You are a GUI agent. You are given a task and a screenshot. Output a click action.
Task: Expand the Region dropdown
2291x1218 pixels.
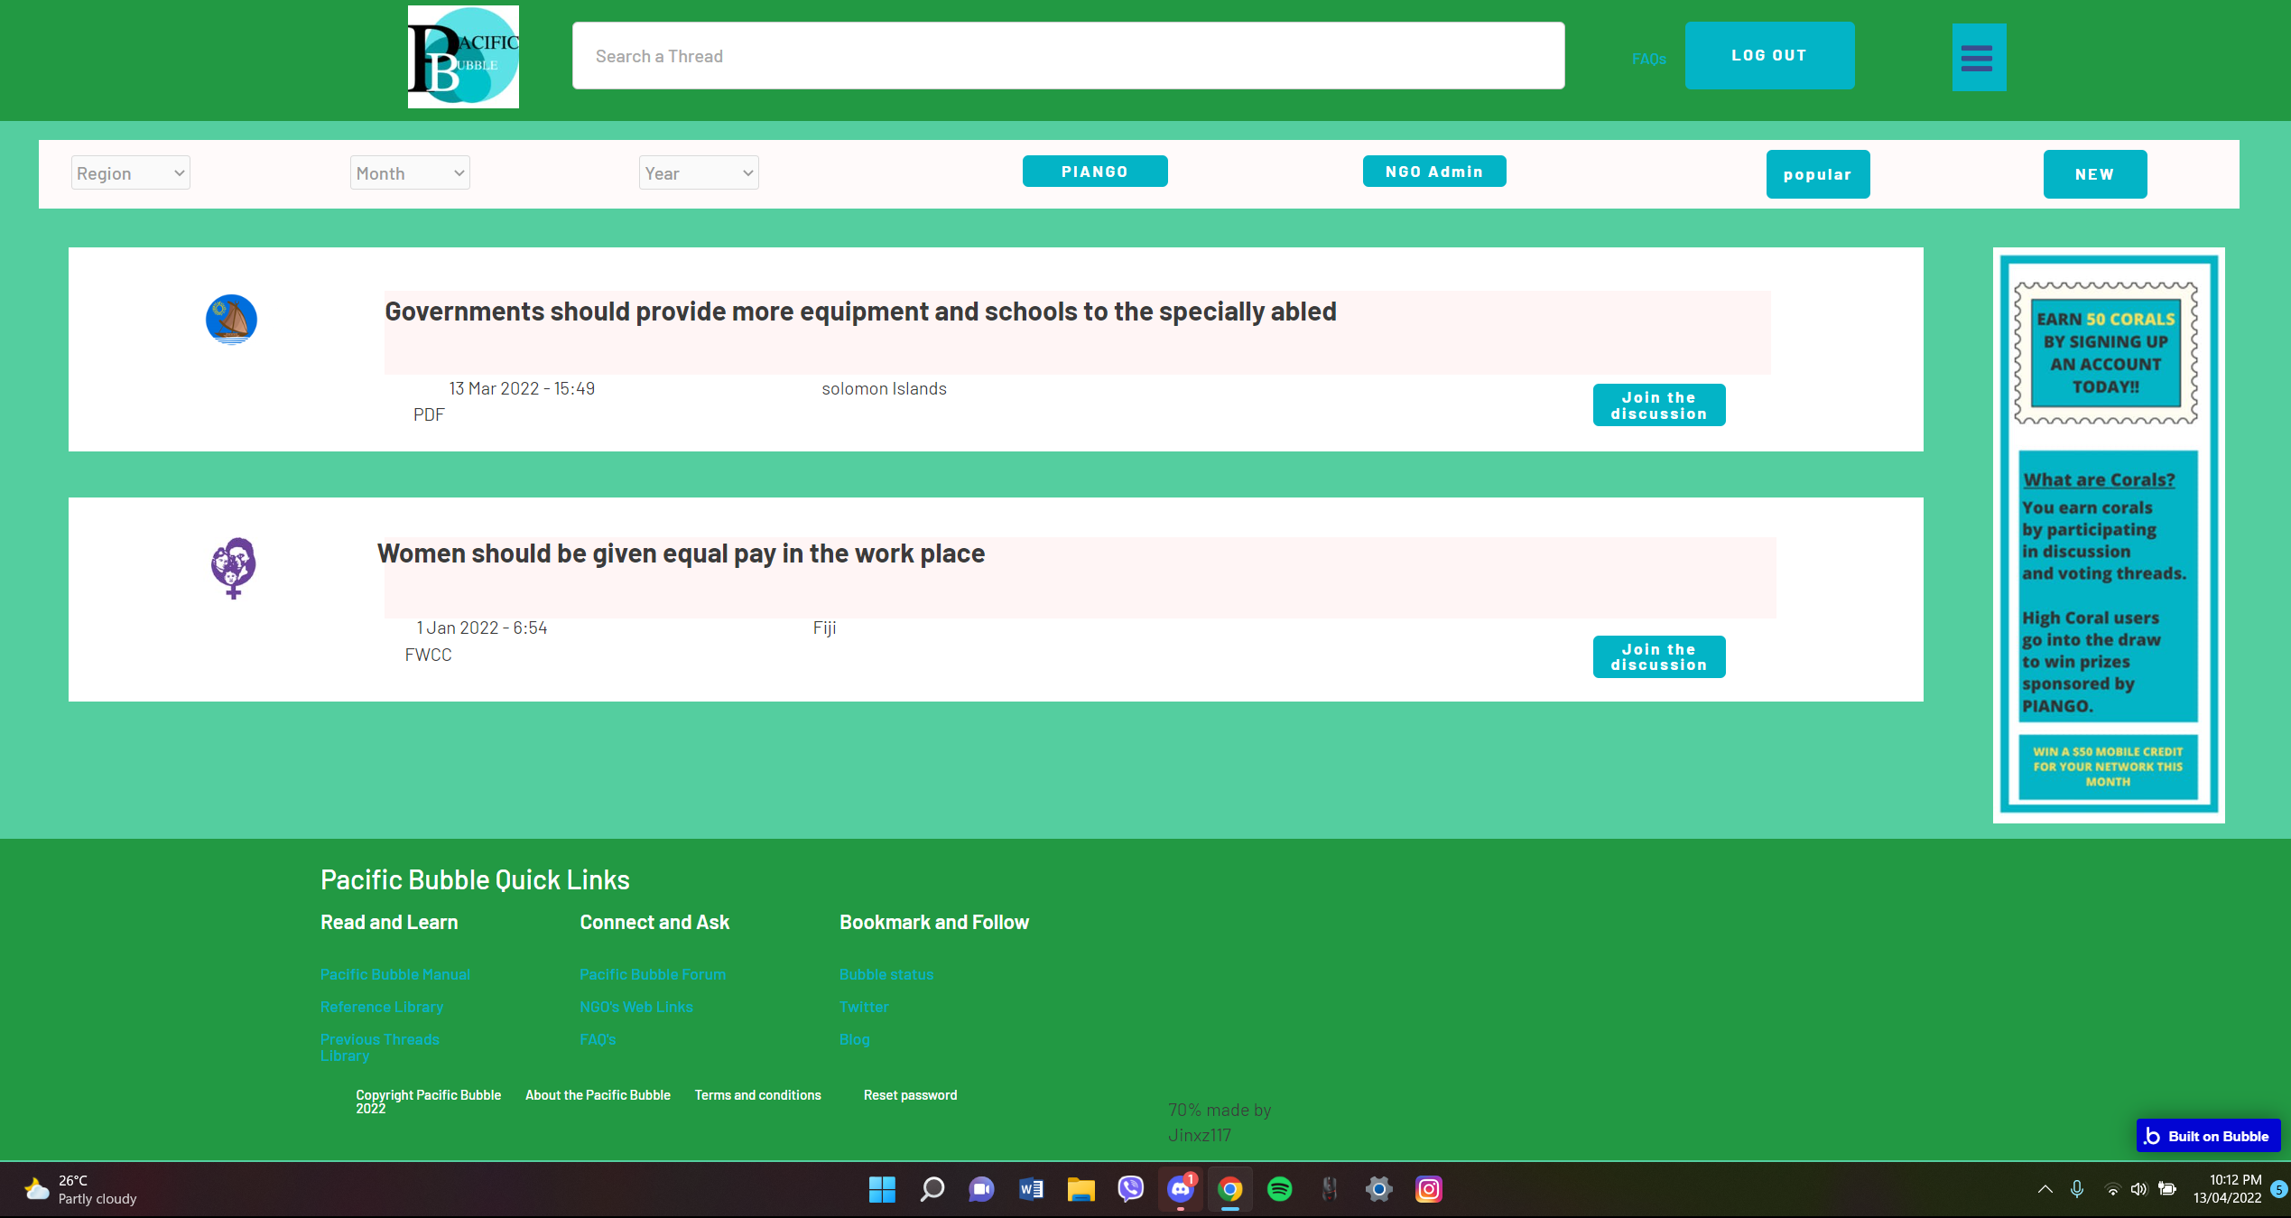pos(131,173)
